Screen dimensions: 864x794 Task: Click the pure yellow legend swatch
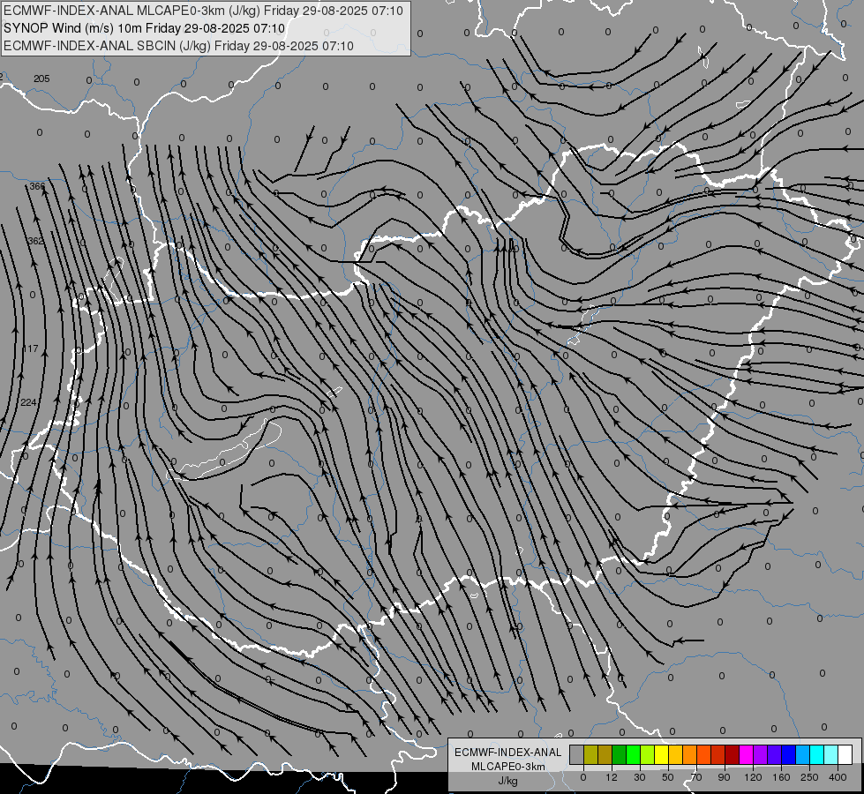(661, 754)
